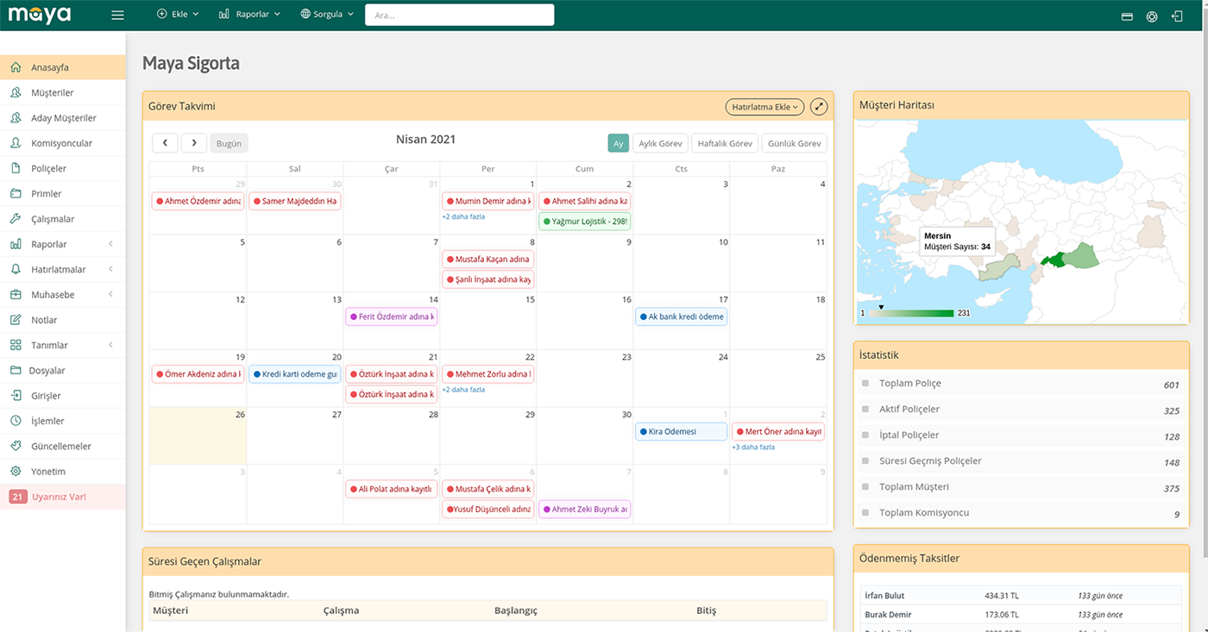
Task: Open the Ekle dropdown
Action: coord(178,15)
